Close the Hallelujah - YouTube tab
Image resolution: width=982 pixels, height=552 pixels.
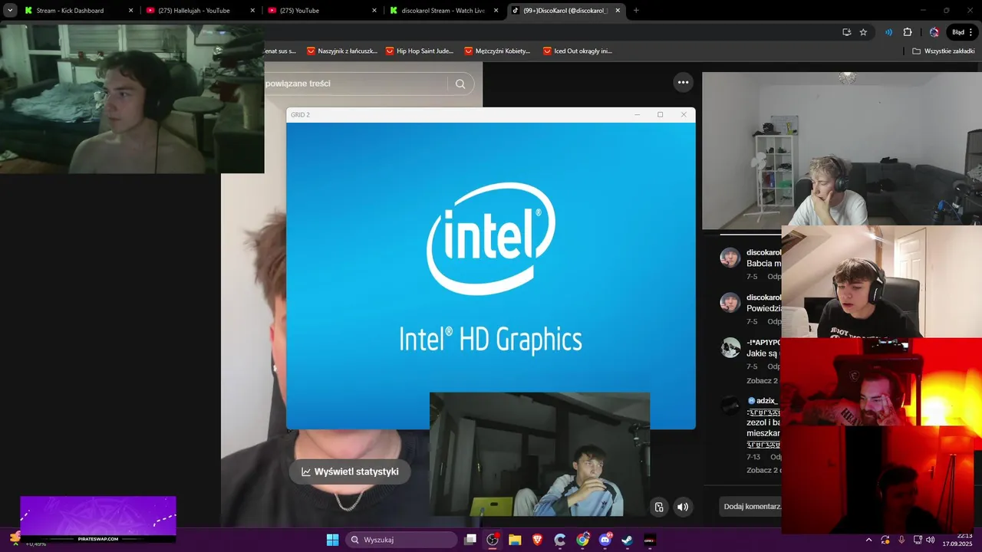tap(252, 11)
